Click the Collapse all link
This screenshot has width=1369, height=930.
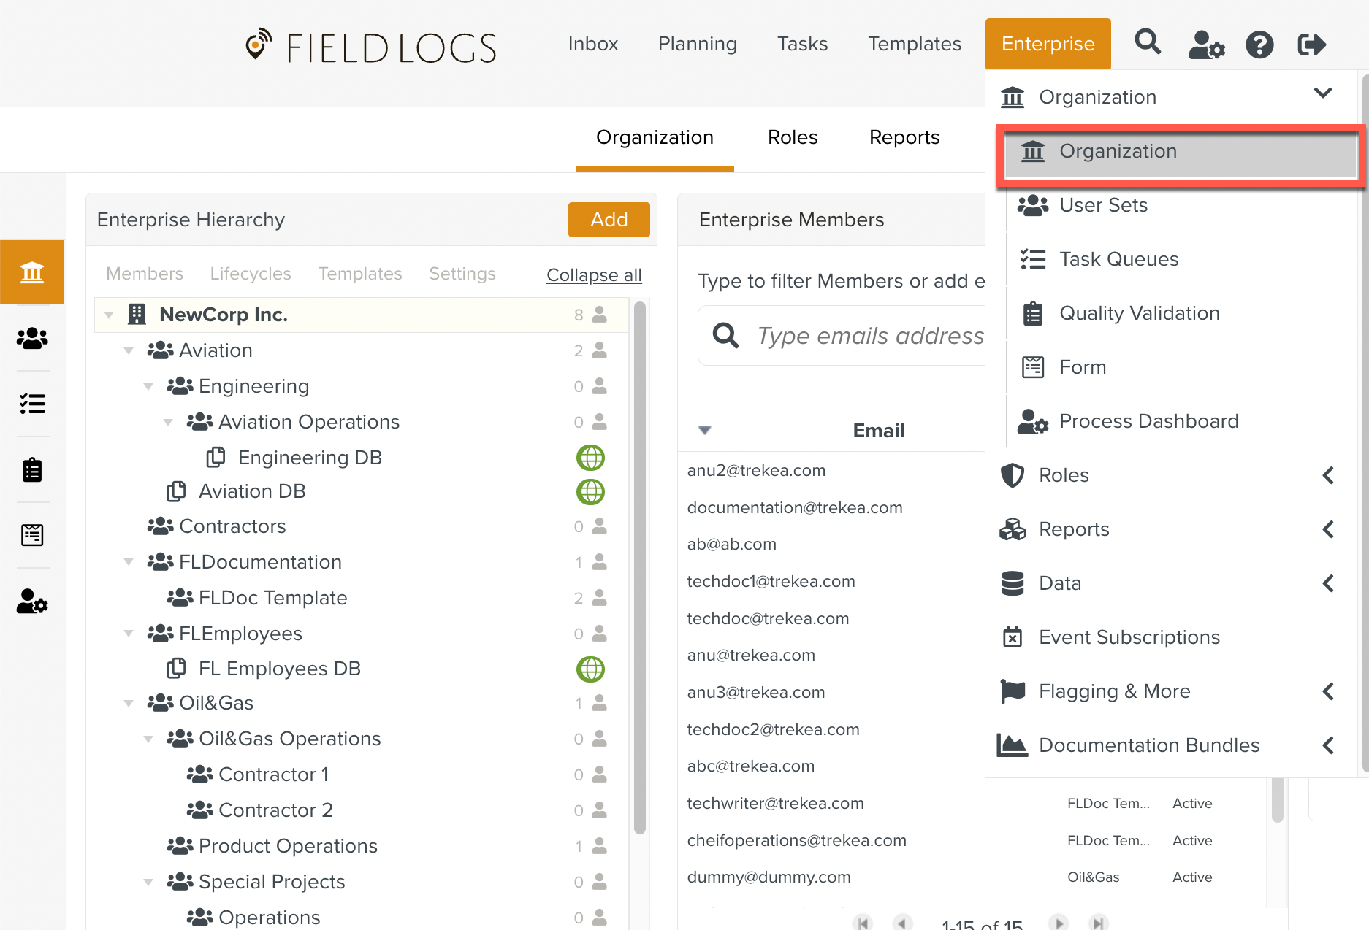pyautogui.click(x=593, y=275)
